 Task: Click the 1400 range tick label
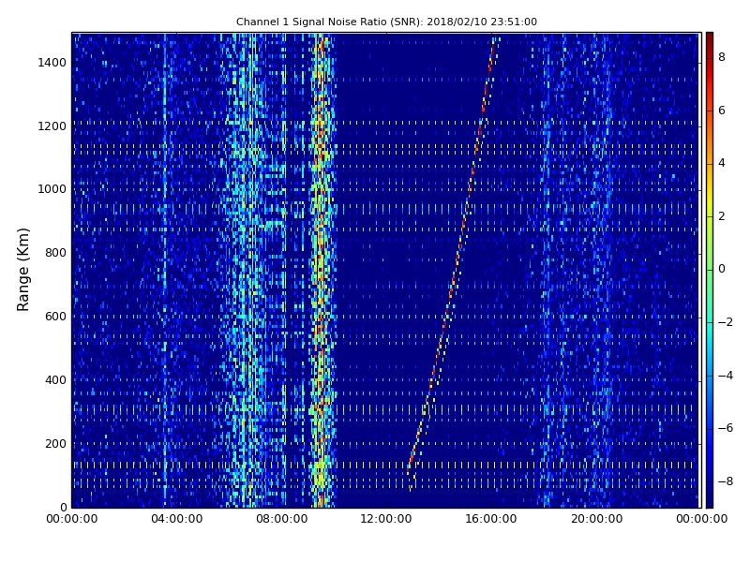click(52, 63)
